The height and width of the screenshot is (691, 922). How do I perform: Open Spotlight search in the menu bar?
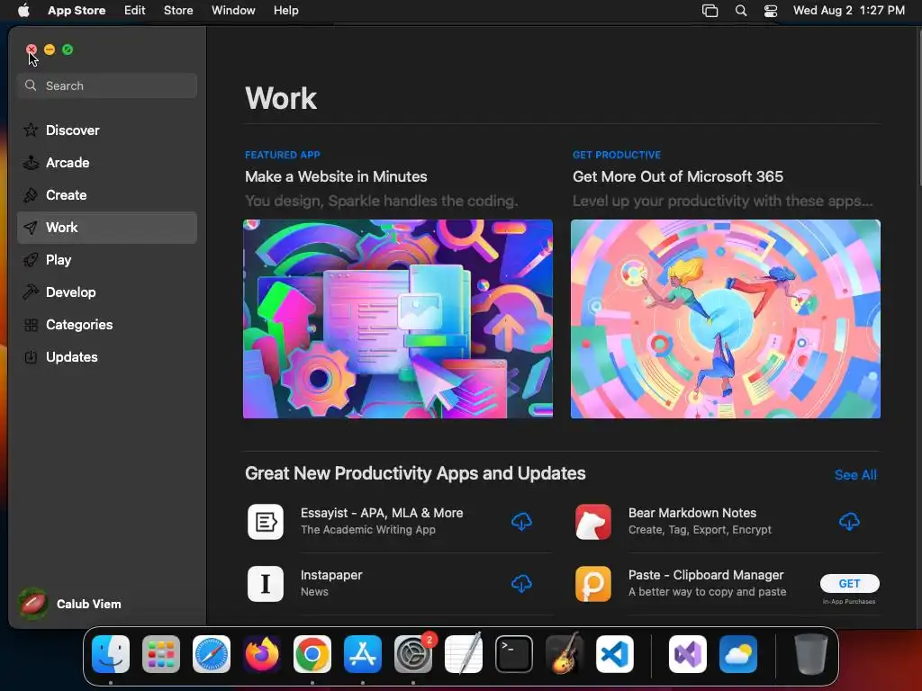(x=741, y=11)
